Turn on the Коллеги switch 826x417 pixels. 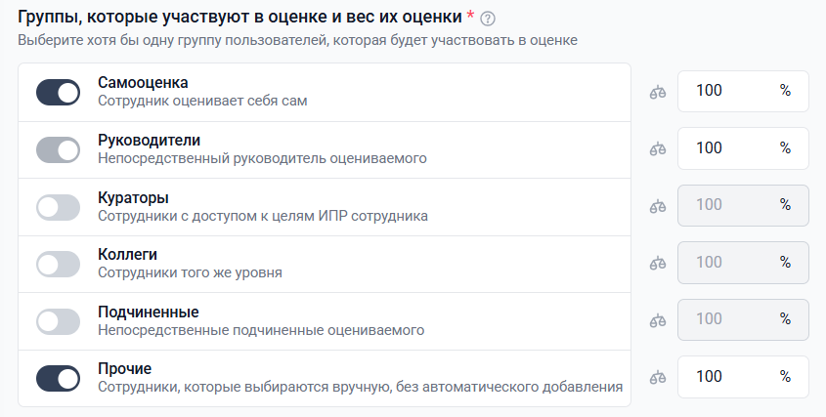click(58, 264)
